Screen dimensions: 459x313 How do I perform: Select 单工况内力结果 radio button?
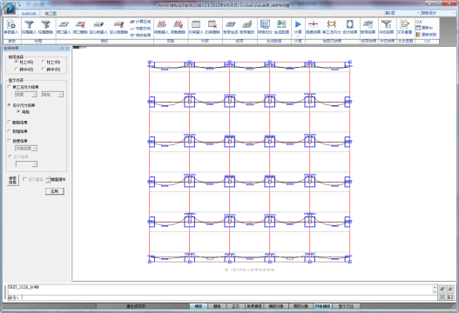pyautogui.click(x=24, y=87)
